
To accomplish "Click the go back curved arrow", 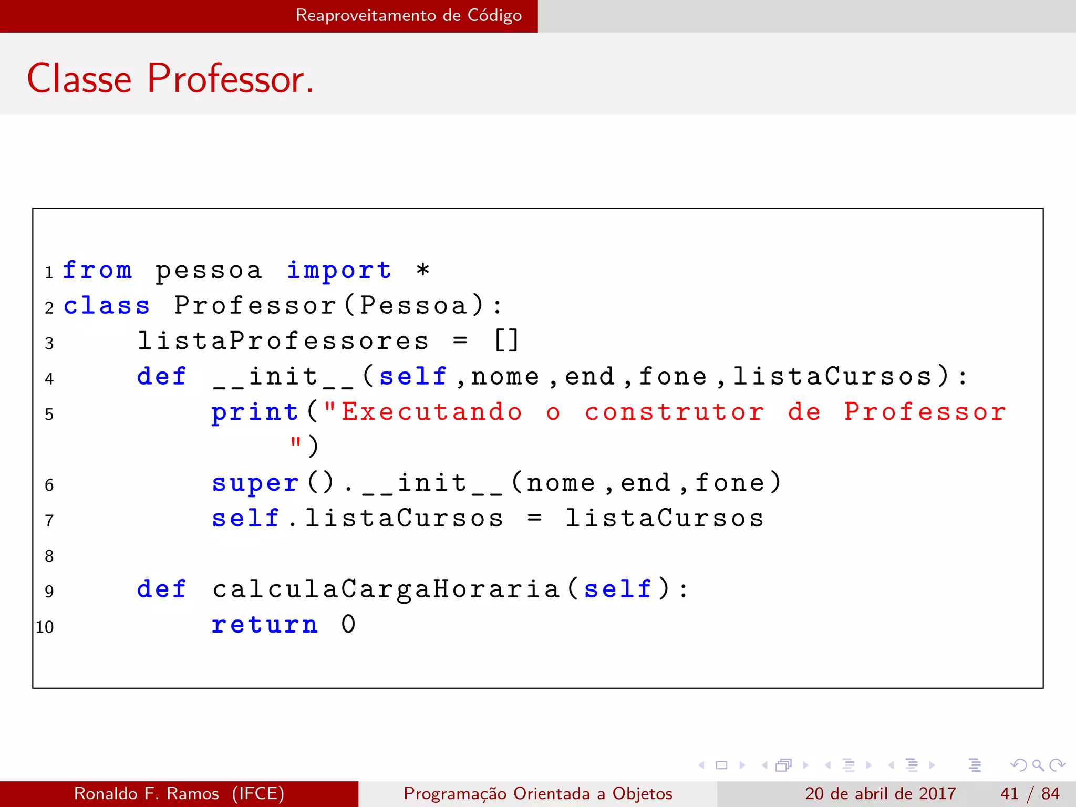I will click(x=1019, y=765).
